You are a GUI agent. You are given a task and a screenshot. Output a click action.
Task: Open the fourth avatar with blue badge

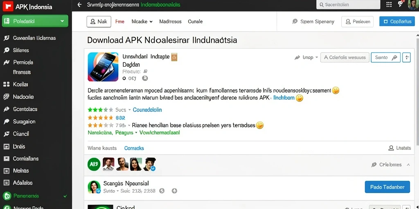[x=150, y=164]
